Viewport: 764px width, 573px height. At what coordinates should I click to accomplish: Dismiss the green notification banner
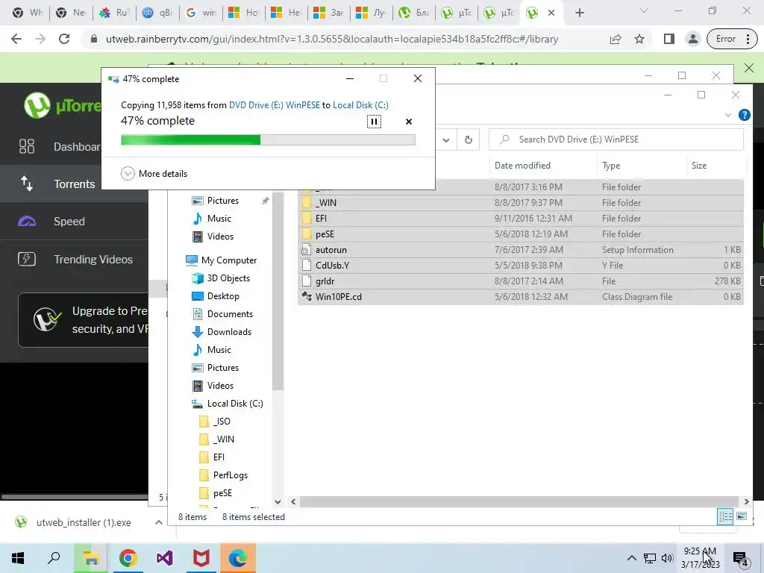click(749, 68)
